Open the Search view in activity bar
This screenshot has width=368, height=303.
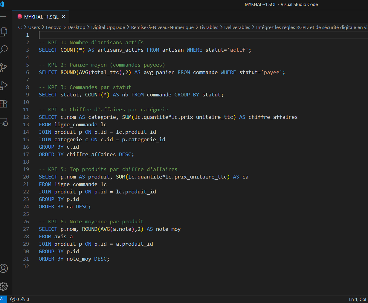(x=4, y=50)
